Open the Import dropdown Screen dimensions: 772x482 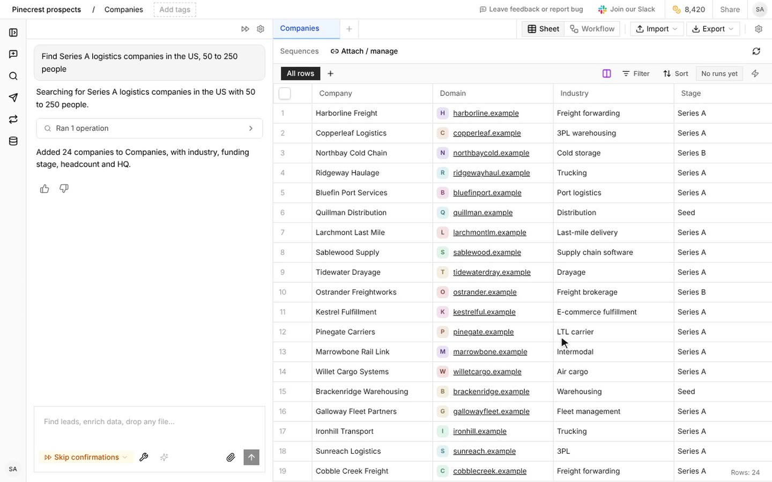657,29
